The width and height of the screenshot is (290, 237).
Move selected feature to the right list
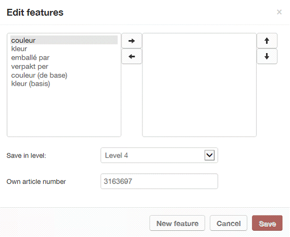(131, 41)
